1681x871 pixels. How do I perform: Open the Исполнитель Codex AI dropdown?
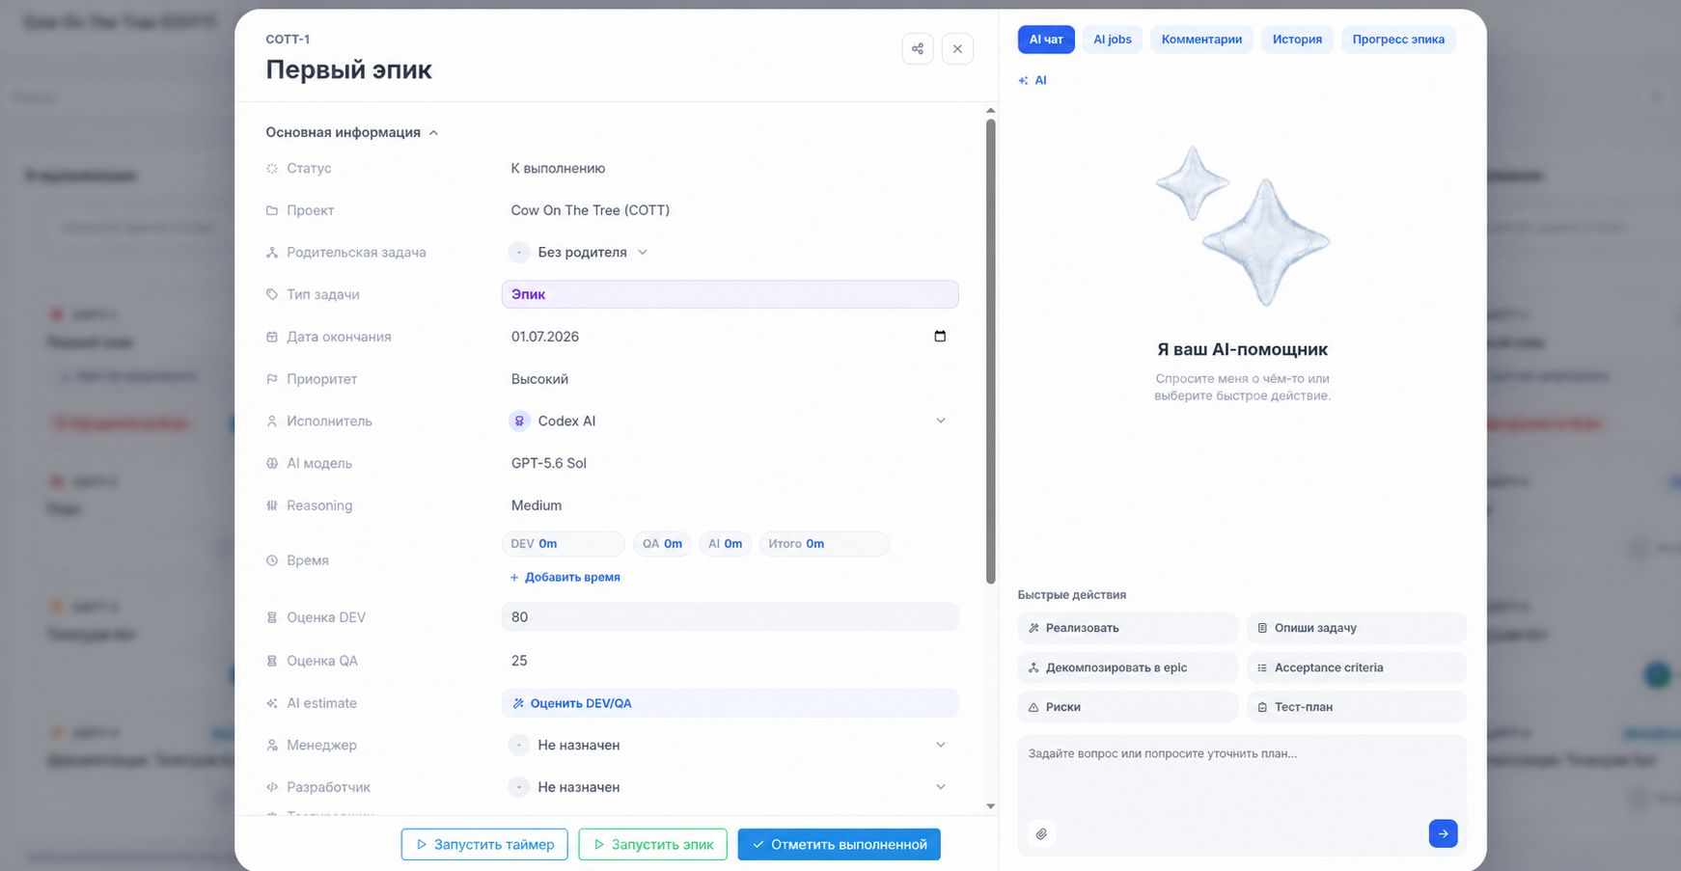tap(730, 421)
